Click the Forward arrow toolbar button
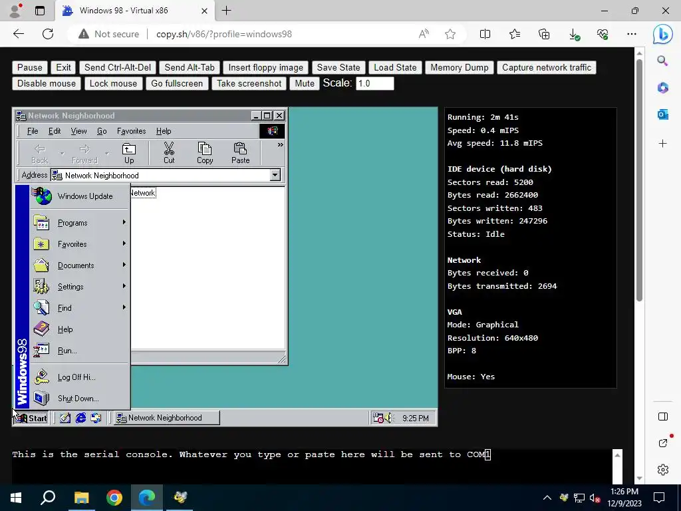Viewport: 681px width, 511px height. pos(84,154)
